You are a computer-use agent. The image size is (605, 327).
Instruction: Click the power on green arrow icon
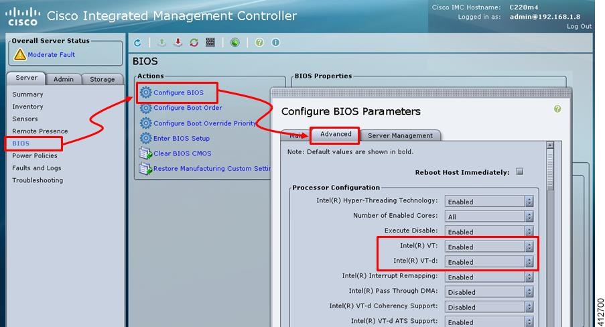161,42
